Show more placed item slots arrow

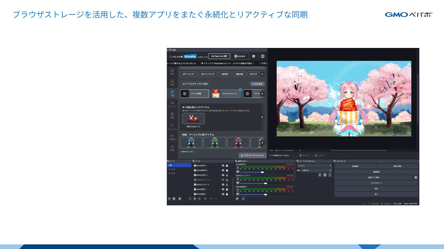coord(262,93)
